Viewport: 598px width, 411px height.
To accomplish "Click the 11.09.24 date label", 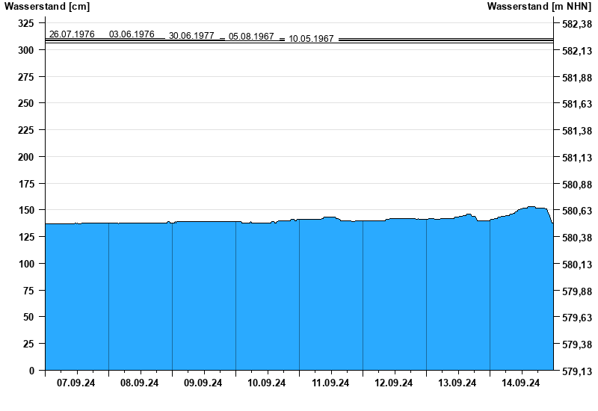I will click(330, 383).
